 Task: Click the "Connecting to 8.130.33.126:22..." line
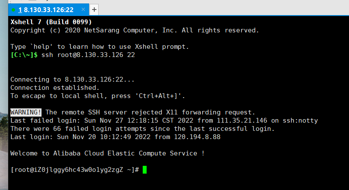point(72,79)
